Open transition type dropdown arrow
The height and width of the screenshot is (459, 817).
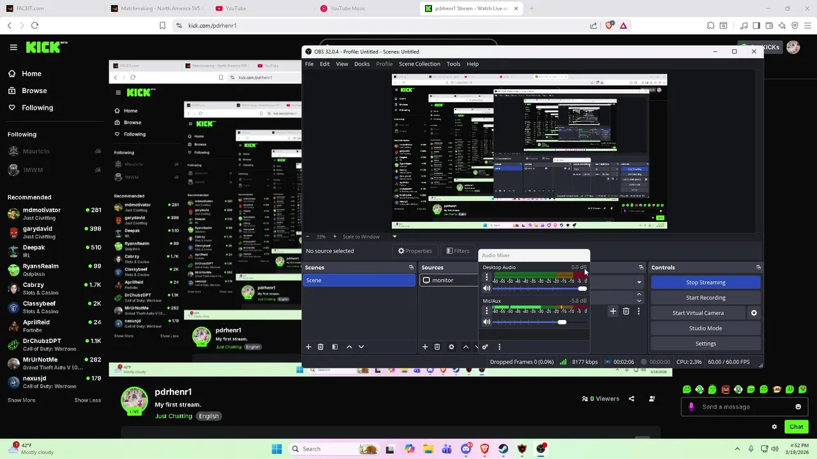639,282
